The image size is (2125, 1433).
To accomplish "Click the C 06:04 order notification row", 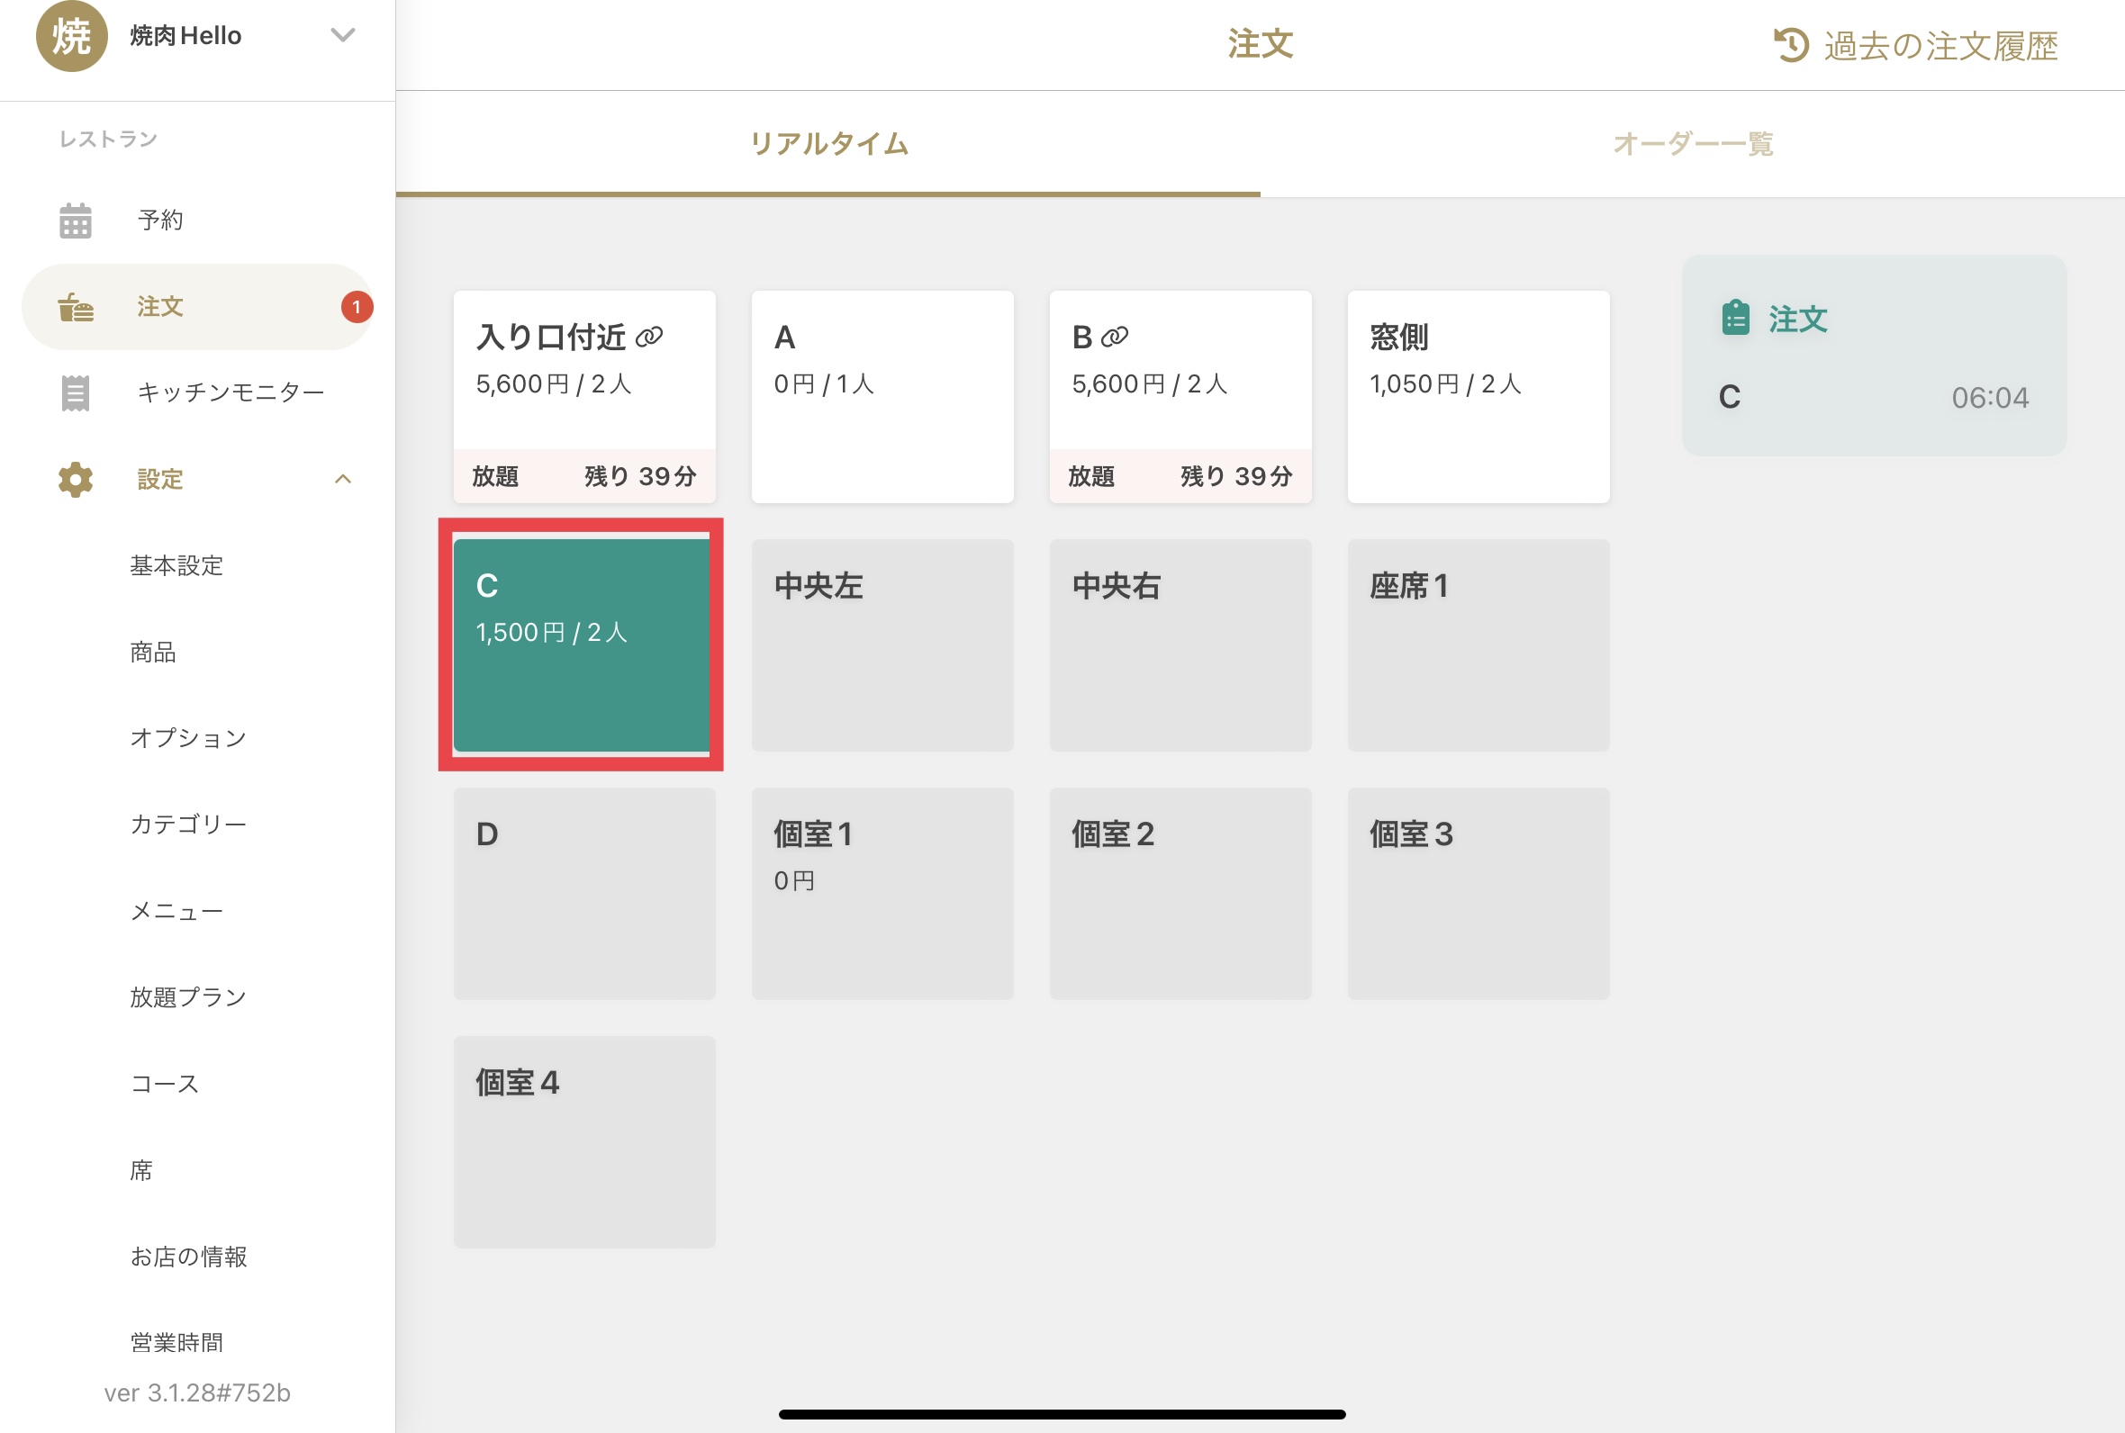I will pos(1872,398).
